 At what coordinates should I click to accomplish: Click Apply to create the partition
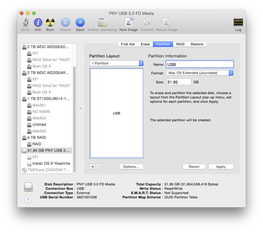221,167
